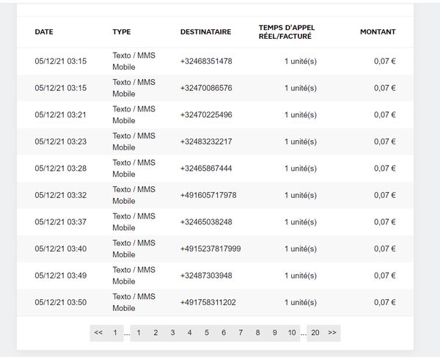Click the DATE column header

point(44,32)
